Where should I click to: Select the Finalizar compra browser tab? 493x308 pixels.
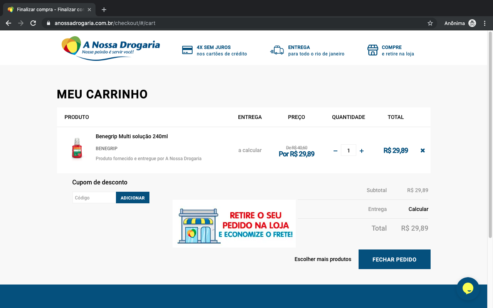pyautogui.click(x=49, y=10)
